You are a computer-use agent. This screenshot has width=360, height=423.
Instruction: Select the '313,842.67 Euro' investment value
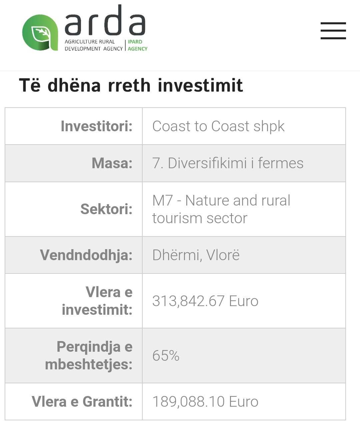tap(205, 301)
